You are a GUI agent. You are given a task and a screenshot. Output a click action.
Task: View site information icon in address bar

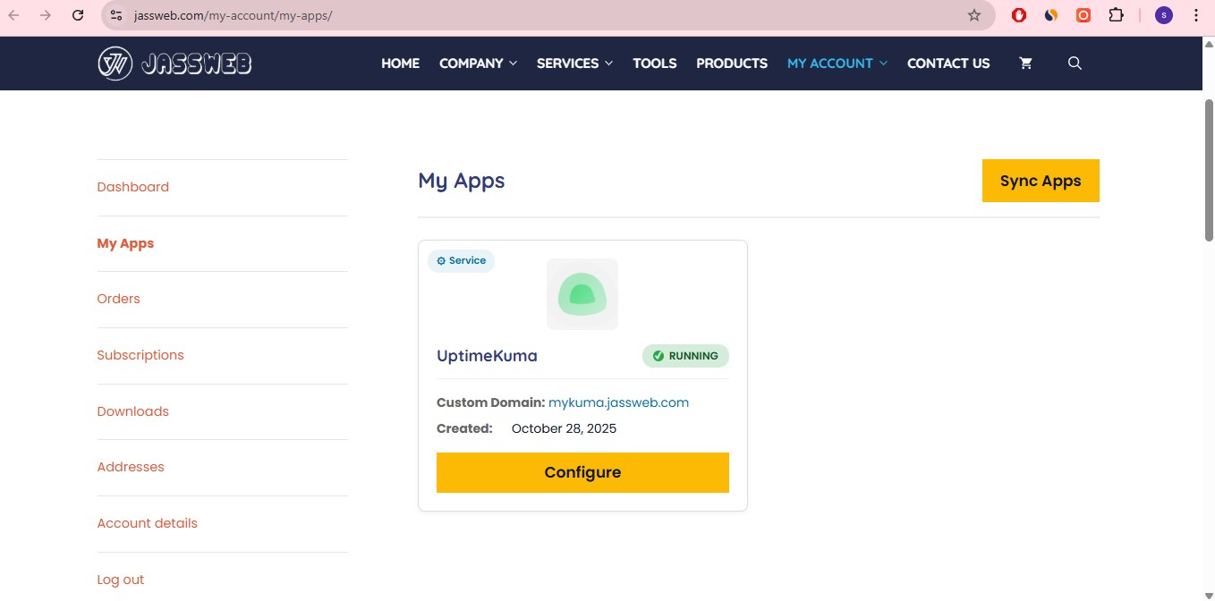(x=115, y=15)
